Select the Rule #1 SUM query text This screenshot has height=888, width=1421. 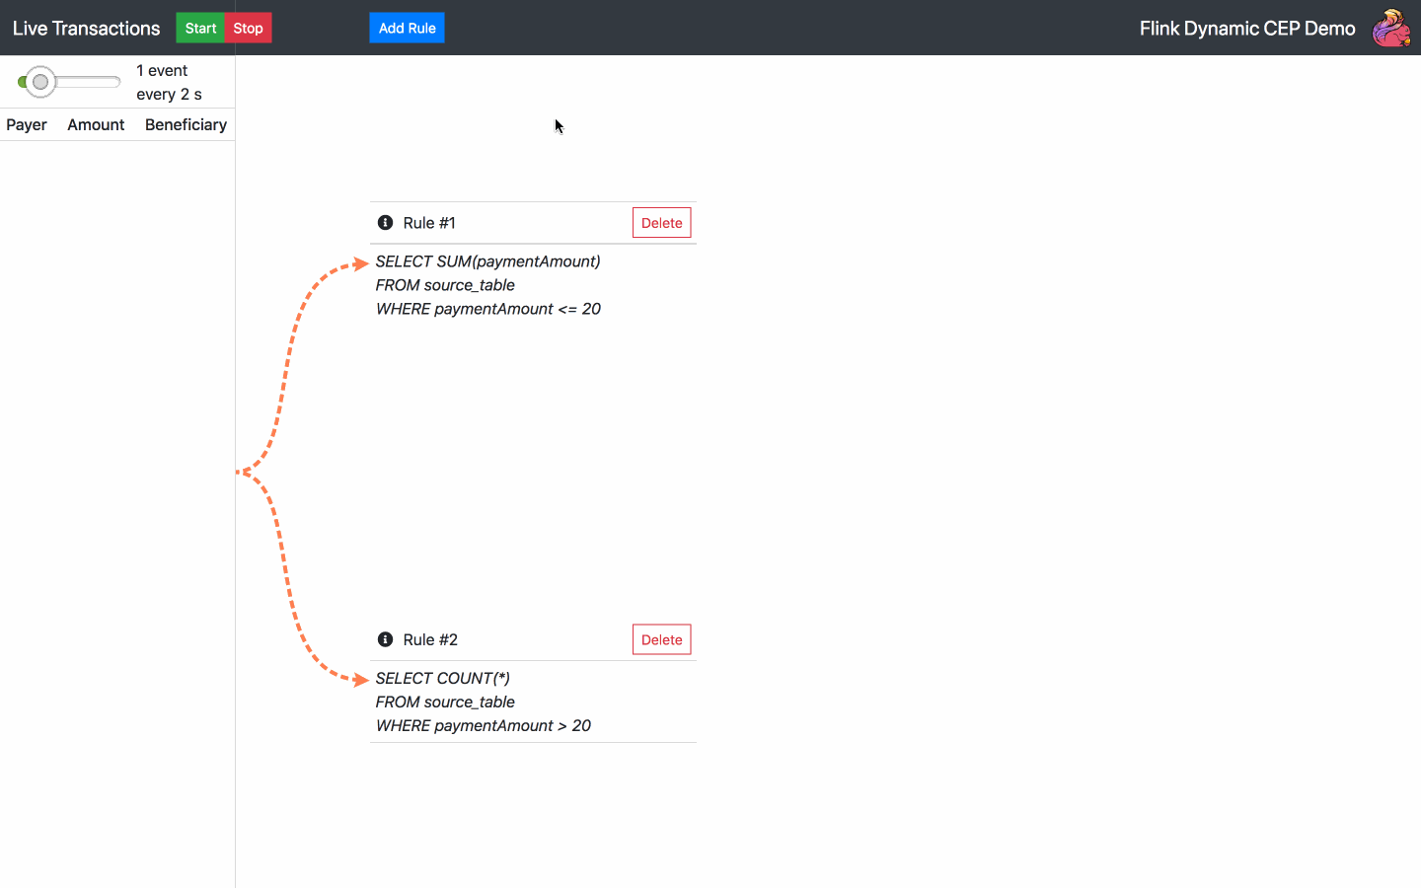[488, 285]
